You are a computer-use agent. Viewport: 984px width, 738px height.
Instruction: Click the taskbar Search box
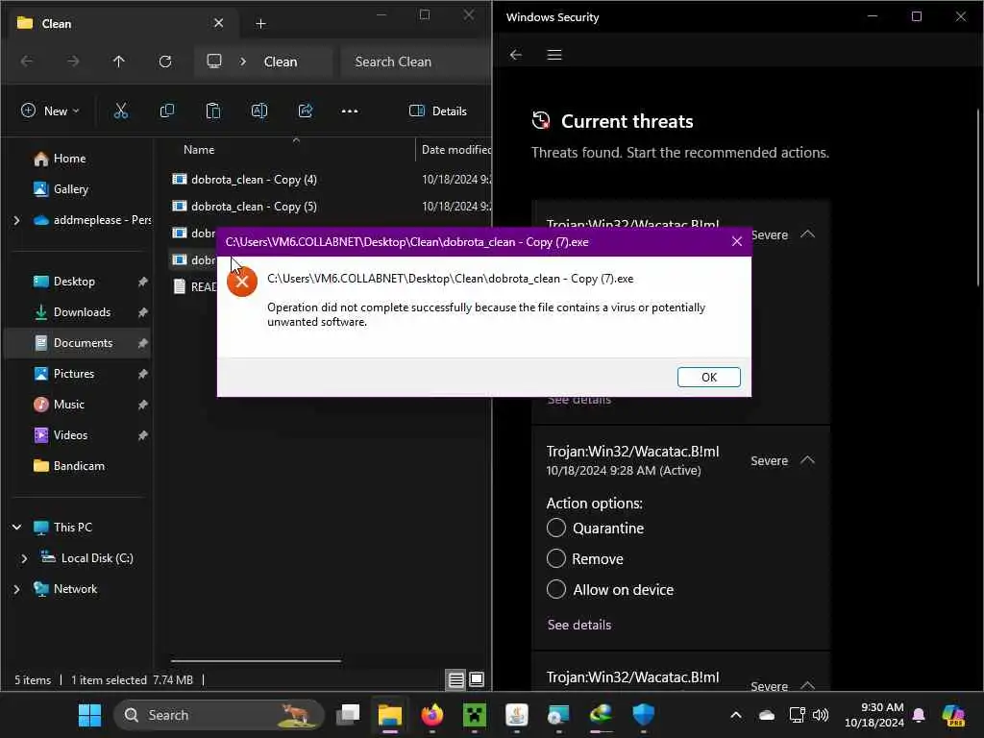(x=218, y=715)
